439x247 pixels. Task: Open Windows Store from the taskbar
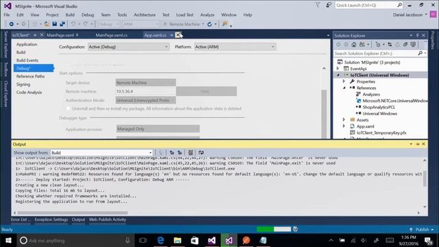coord(195,240)
